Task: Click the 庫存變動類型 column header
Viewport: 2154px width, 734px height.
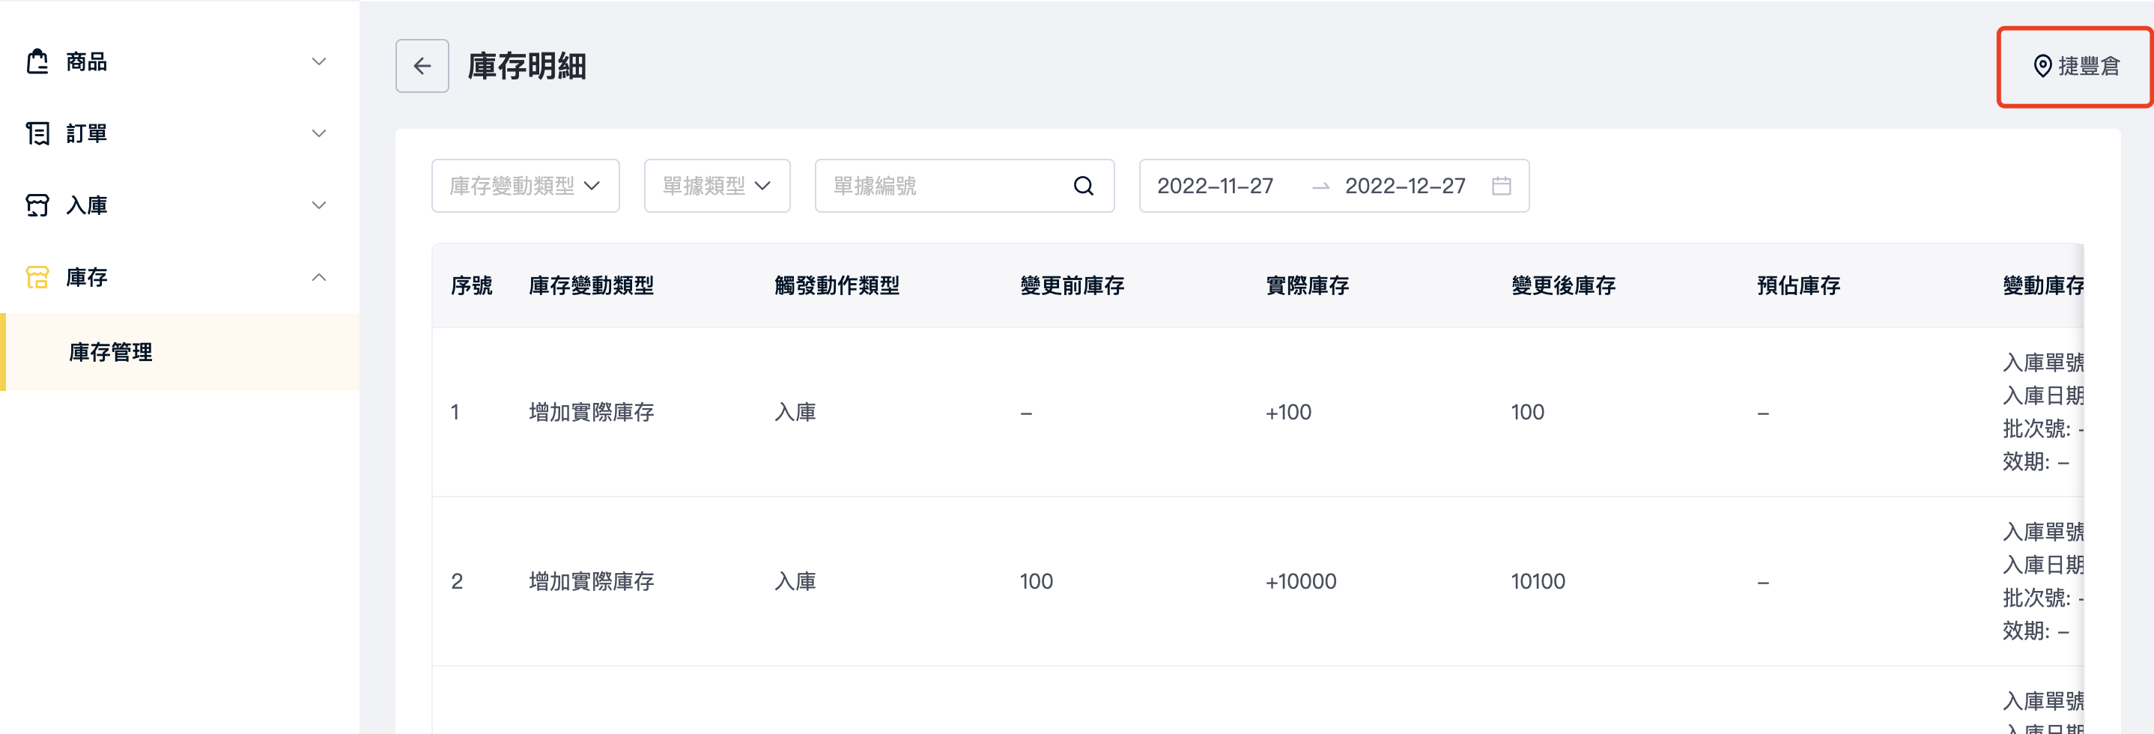Action: pos(591,286)
